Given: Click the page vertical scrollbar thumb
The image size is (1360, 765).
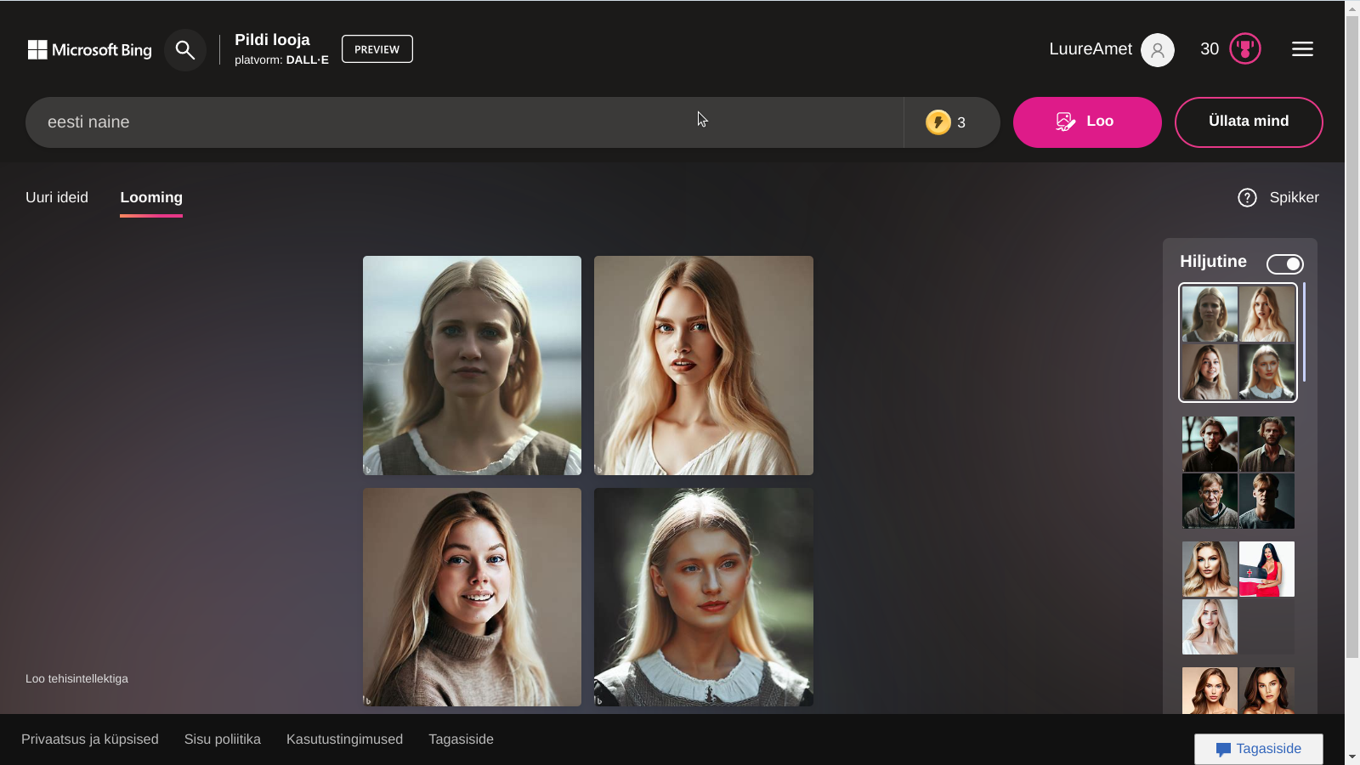Looking at the screenshot, I should pos(1351,340).
